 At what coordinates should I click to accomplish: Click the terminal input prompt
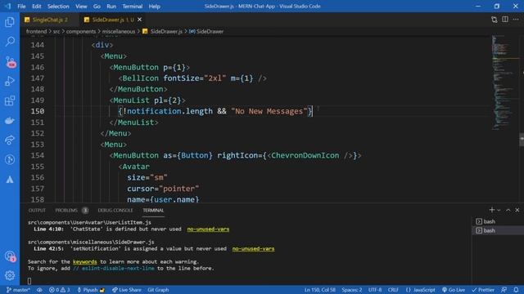click(x=29, y=281)
